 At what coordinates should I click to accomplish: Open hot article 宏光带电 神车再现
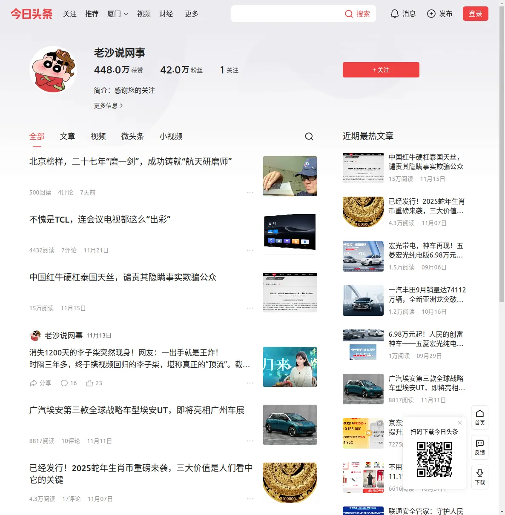tap(426, 250)
